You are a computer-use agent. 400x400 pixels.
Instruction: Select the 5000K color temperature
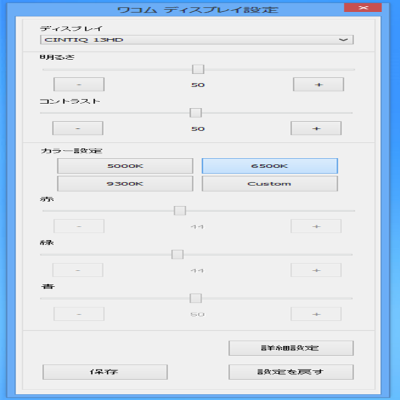[x=125, y=166]
